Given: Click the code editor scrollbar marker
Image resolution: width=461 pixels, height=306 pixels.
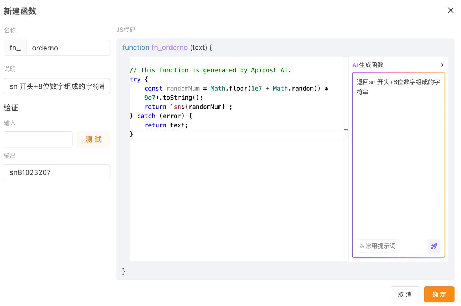Looking at the screenshot, I should (346, 130).
